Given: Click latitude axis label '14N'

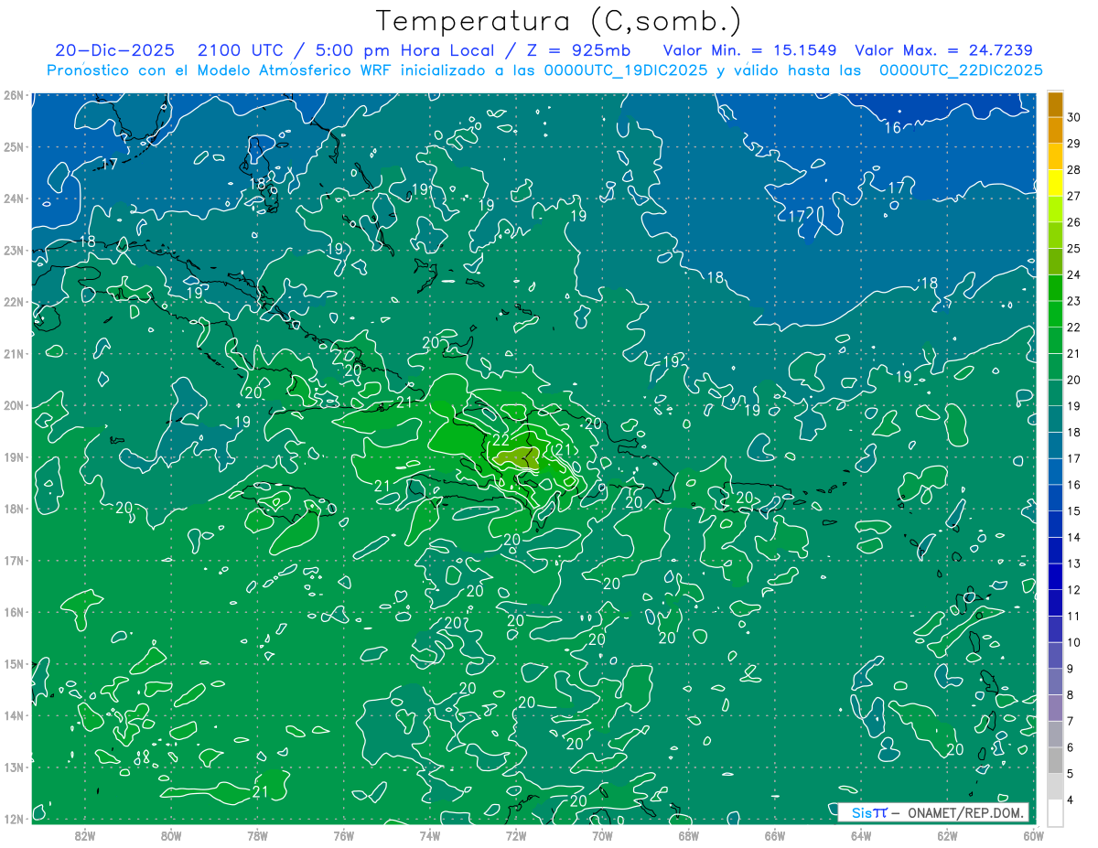Looking at the screenshot, I should pyautogui.click(x=14, y=715).
